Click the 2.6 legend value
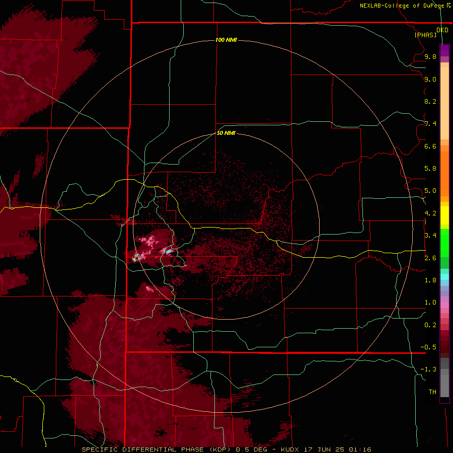Viewport: 453px width, 453px height. [430, 258]
